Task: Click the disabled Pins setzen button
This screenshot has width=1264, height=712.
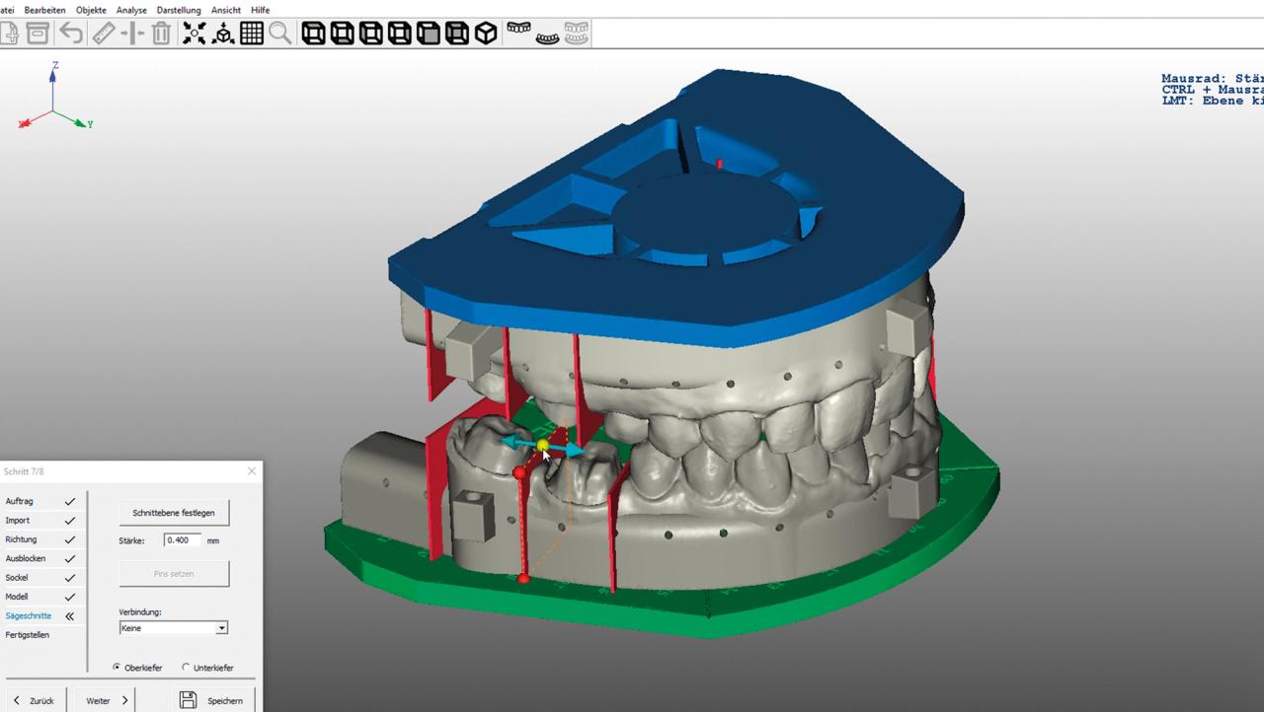Action: [174, 573]
